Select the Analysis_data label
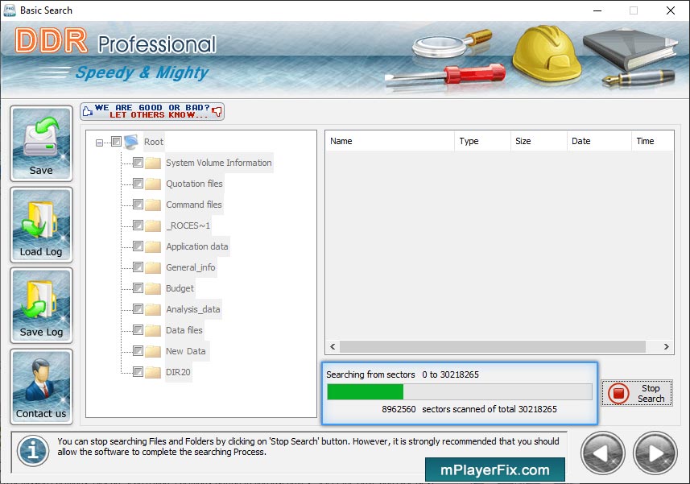The image size is (690, 484). click(x=192, y=309)
